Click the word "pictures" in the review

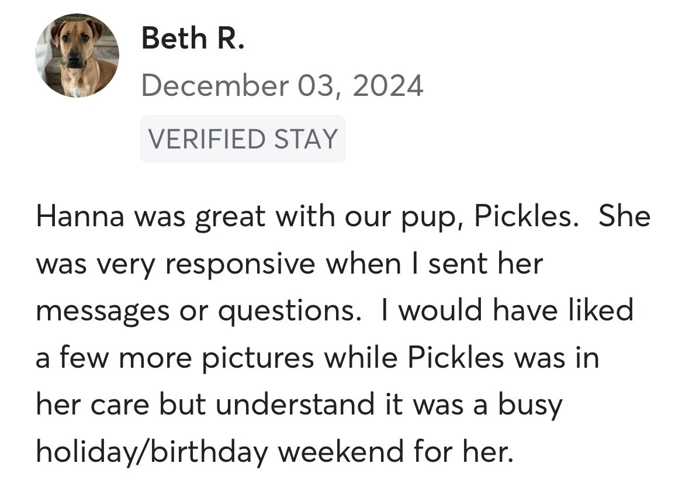(x=258, y=358)
